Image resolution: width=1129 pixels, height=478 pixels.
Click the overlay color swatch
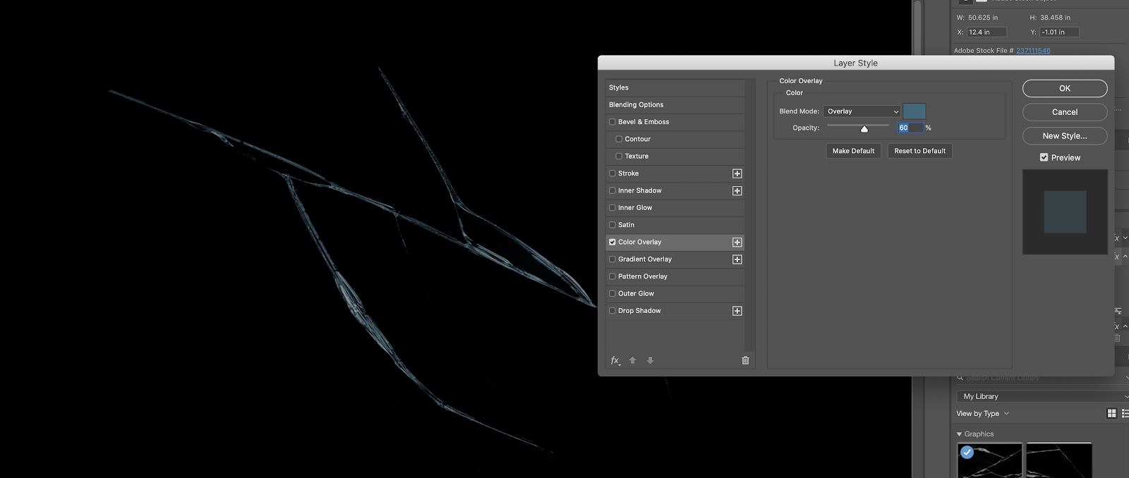914,111
